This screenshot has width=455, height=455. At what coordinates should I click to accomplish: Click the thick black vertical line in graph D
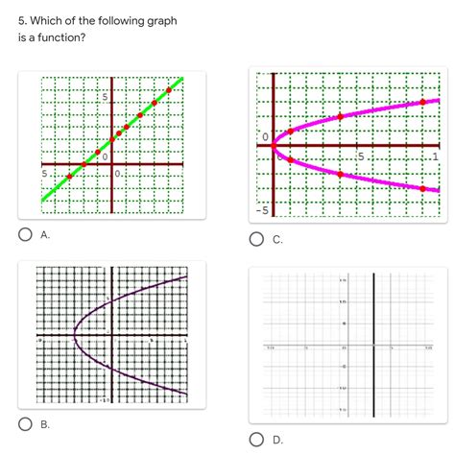pyautogui.click(x=373, y=345)
